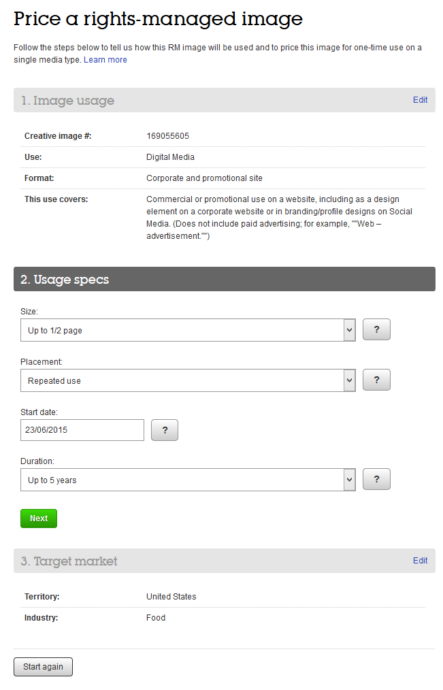Image resolution: width=443 pixels, height=690 pixels.
Task: Click the creative image number 169055605
Action: 167,136
